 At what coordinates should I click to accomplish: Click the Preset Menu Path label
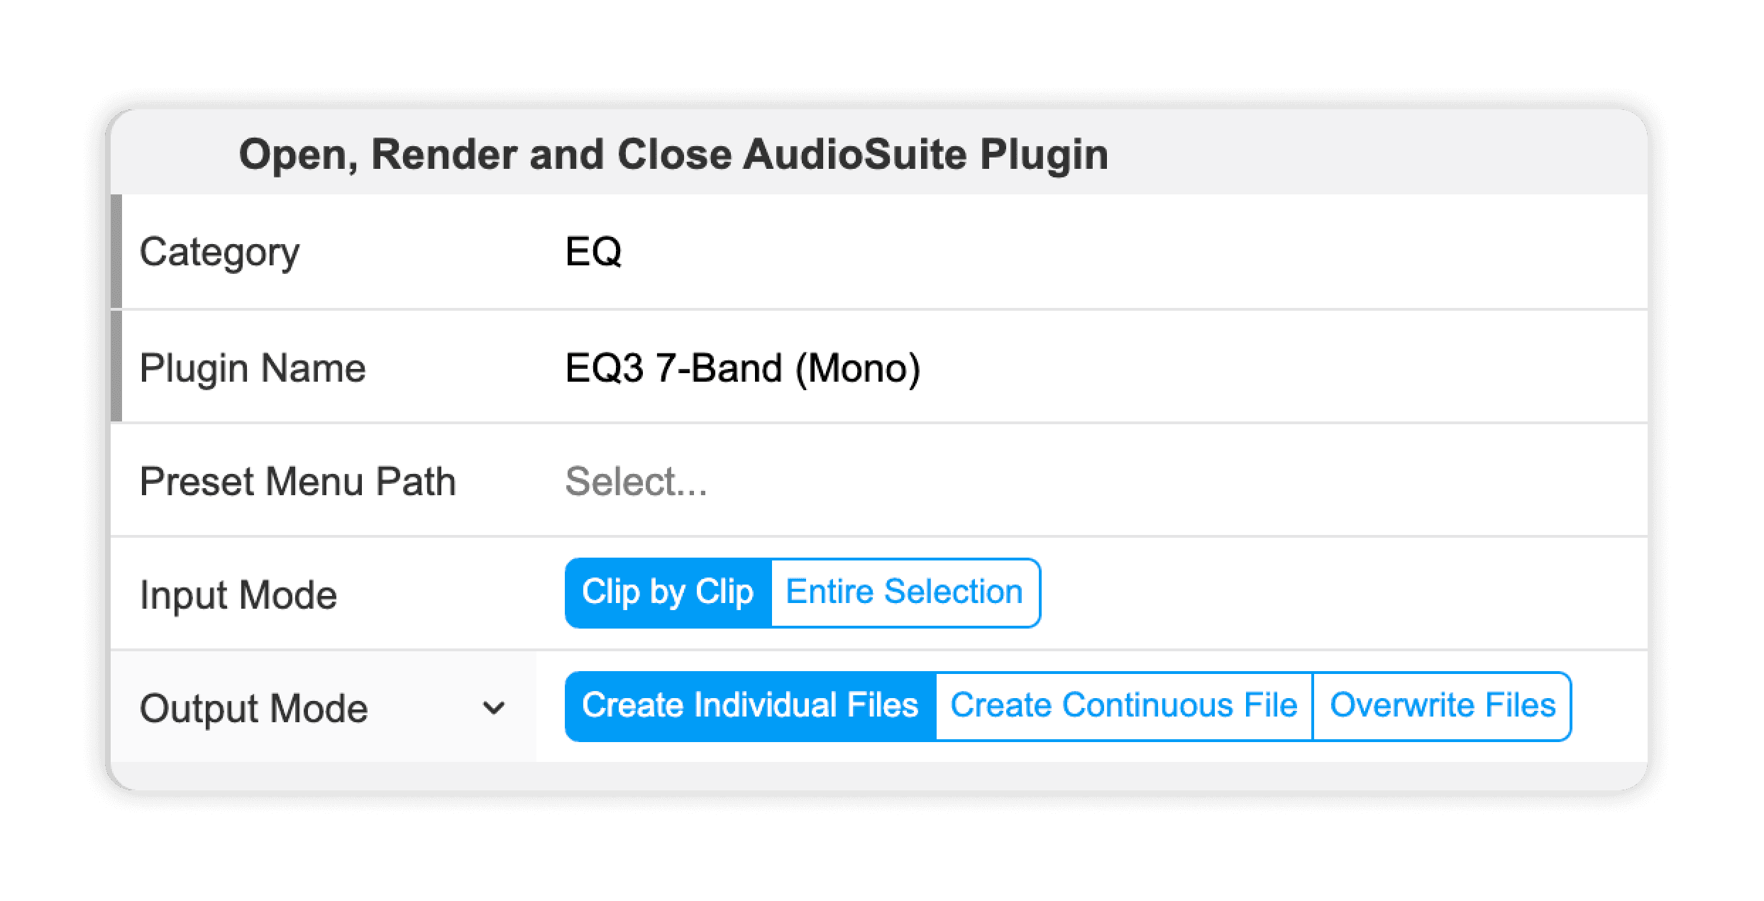point(298,480)
